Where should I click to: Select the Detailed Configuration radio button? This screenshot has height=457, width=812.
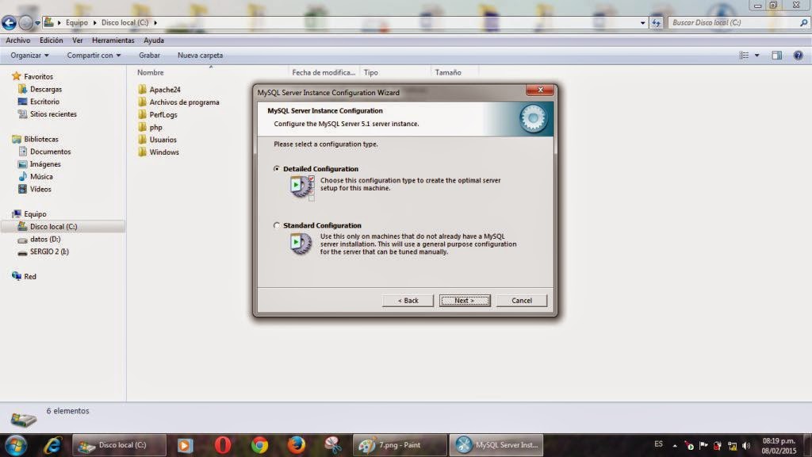click(x=277, y=168)
